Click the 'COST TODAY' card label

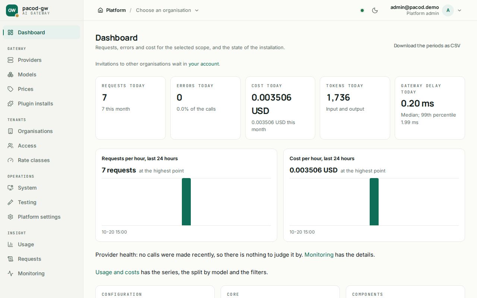point(267,86)
